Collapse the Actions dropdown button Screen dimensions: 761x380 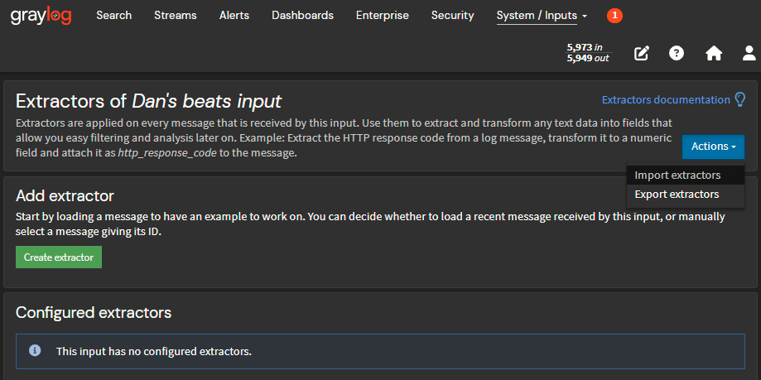click(x=712, y=147)
